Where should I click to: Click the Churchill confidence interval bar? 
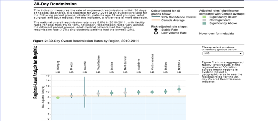coord(85,92)
